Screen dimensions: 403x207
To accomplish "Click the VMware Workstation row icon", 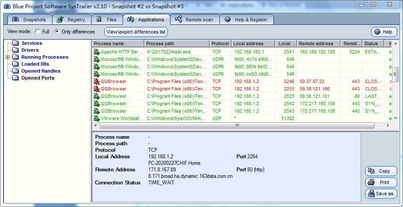I will tap(97, 118).
